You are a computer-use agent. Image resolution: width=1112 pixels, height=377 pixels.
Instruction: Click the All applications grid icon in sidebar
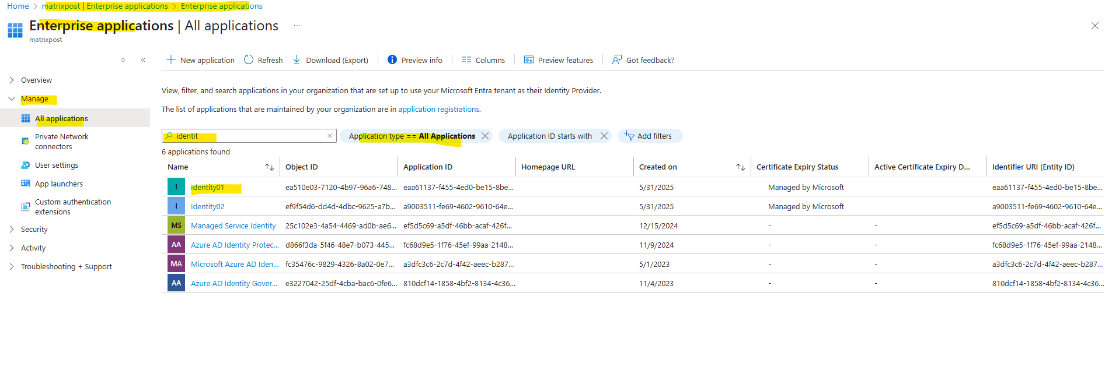click(26, 118)
